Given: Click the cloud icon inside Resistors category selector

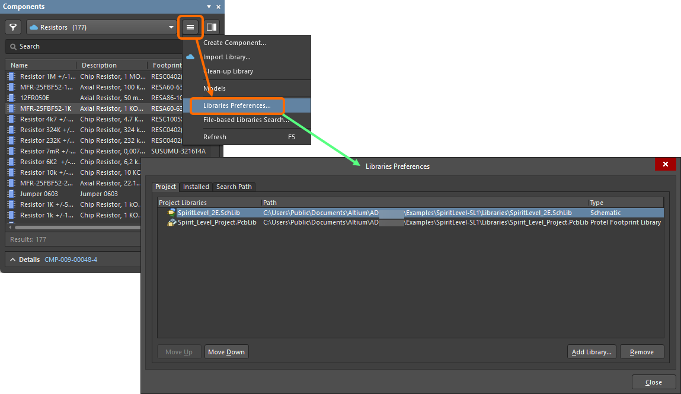Looking at the screenshot, I should (x=33, y=27).
